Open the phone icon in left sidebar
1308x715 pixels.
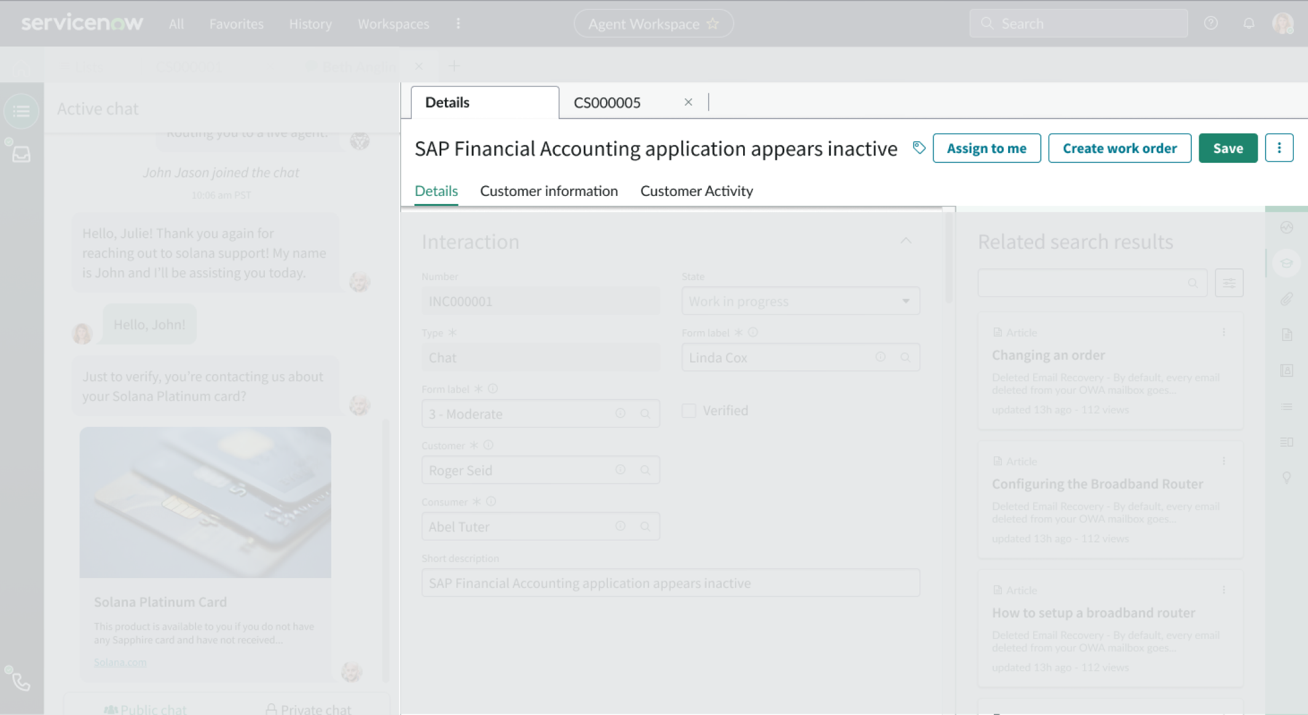click(x=21, y=681)
